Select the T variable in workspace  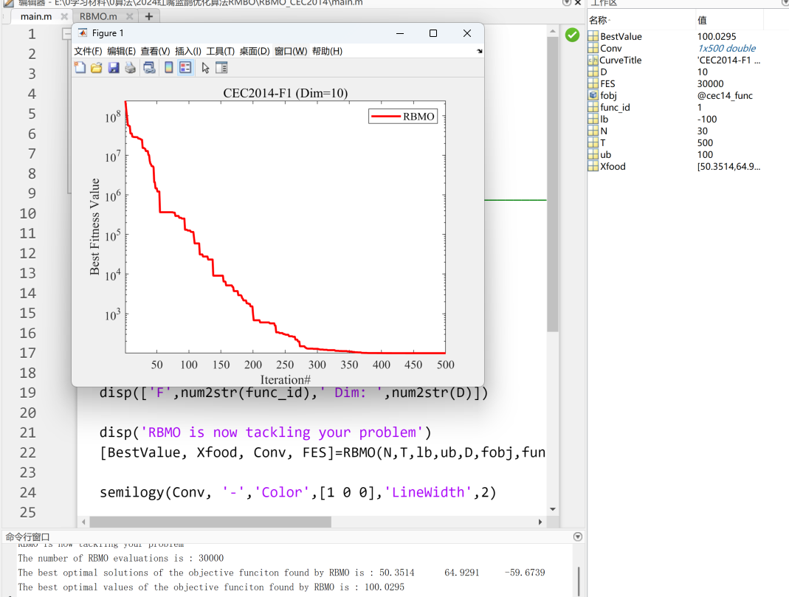pyautogui.click(x=603, y=143)
